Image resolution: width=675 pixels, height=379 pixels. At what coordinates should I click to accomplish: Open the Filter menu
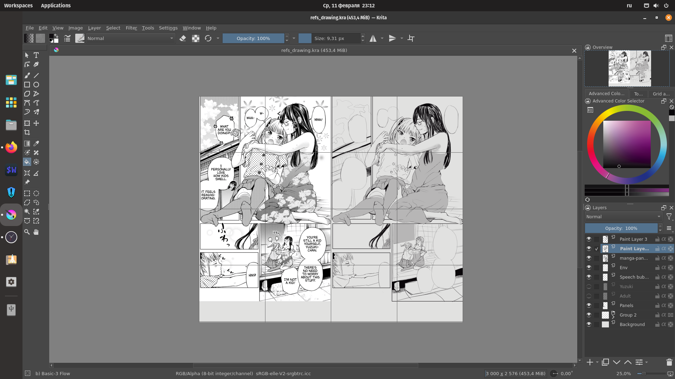(x=131, y=28)
